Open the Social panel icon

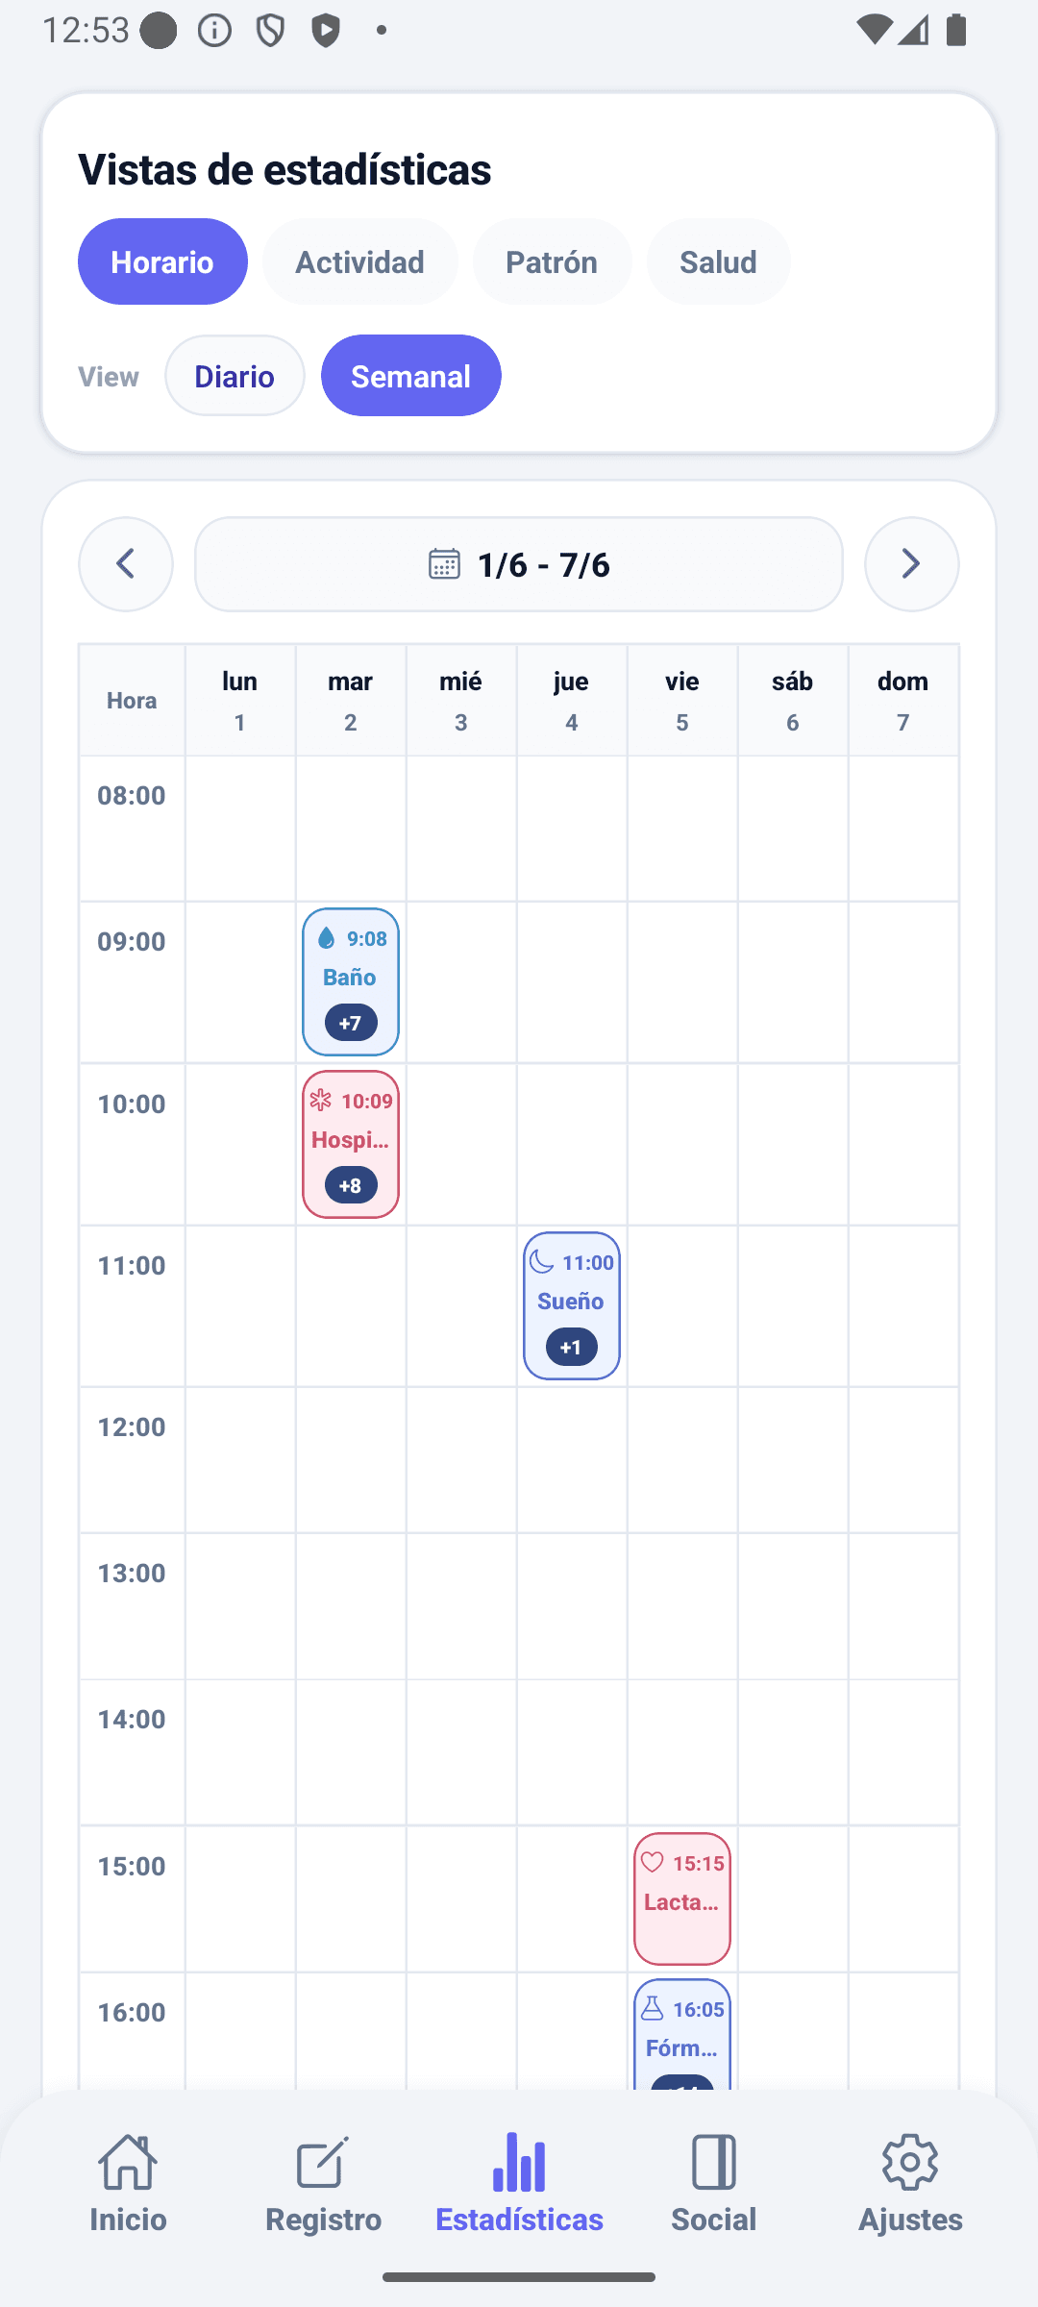[x=714, y=2163]
